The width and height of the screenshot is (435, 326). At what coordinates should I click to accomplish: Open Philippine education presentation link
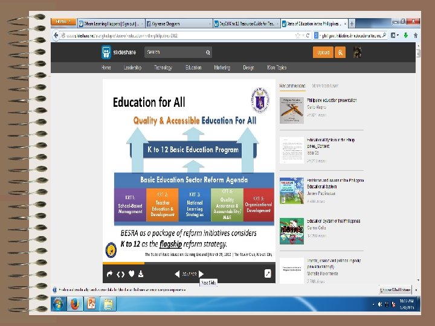pyautogui.click(x=332, y=100)
